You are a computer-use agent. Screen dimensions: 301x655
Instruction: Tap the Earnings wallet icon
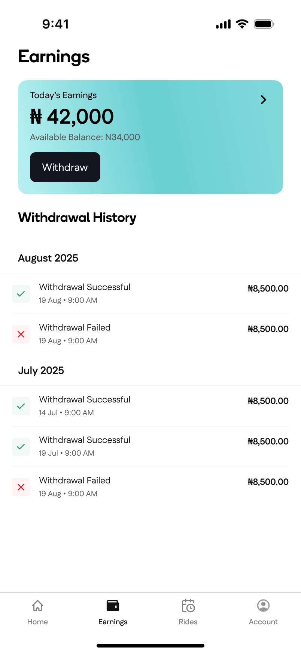coord(113,606)
